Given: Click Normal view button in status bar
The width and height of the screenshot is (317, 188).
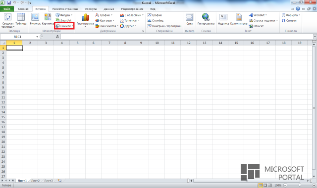Looking at the screenshot, I should (261, 185).
